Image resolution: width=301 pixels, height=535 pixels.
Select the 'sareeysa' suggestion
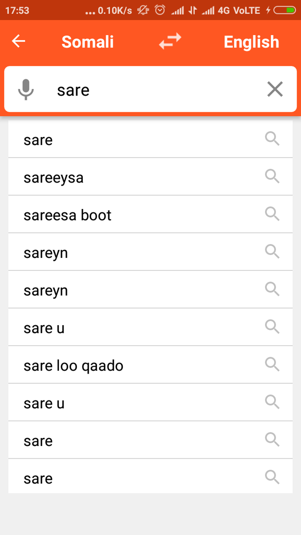tap(118, 177)
